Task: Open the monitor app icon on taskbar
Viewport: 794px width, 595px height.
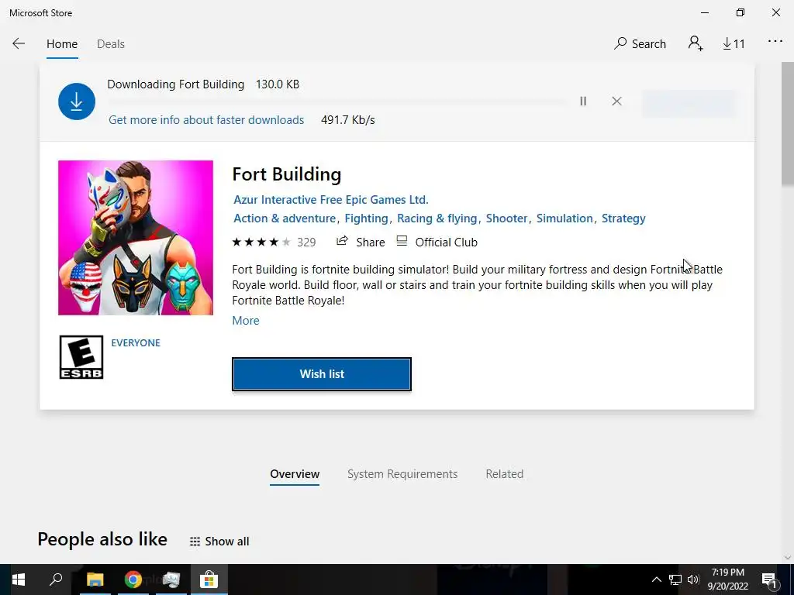Action: [x=171, y=580]
